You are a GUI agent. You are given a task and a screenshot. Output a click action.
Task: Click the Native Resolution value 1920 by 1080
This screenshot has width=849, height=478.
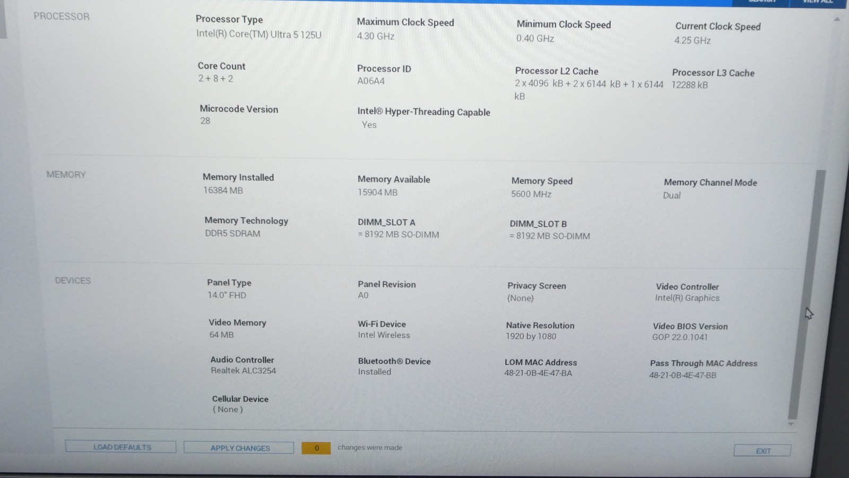[x=531, y=336]
